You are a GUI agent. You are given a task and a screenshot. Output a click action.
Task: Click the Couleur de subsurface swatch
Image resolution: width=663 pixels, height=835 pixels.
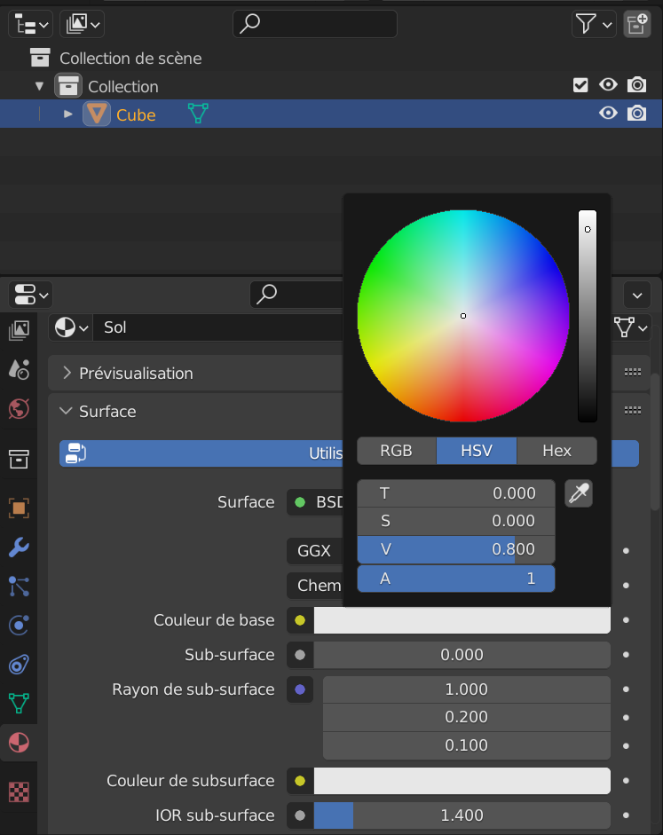click(462, 781)
